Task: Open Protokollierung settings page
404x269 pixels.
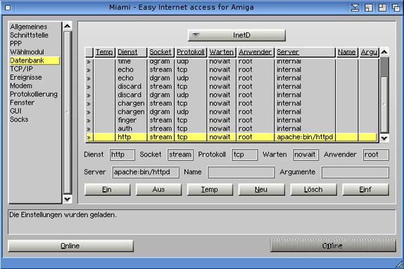Action: (34, 94)
